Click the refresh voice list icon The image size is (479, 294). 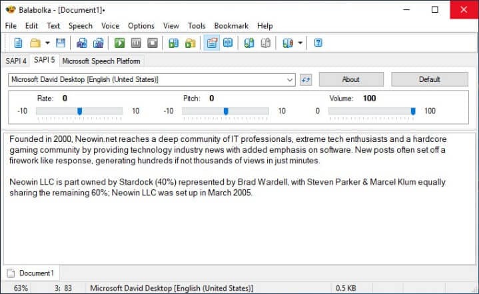[306, 80]
